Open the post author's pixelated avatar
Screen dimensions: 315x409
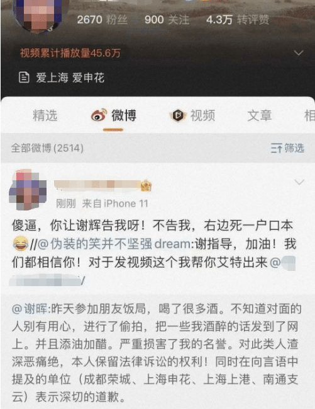[28, 190]
